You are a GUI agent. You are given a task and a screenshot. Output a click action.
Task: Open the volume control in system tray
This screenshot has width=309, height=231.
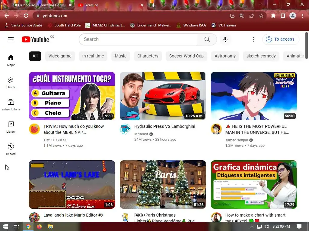click(x=266, y=226)
